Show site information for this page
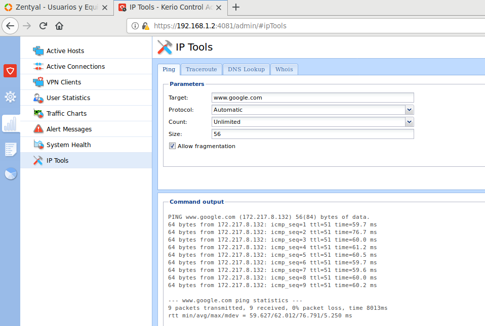 [x=135, y=26]
